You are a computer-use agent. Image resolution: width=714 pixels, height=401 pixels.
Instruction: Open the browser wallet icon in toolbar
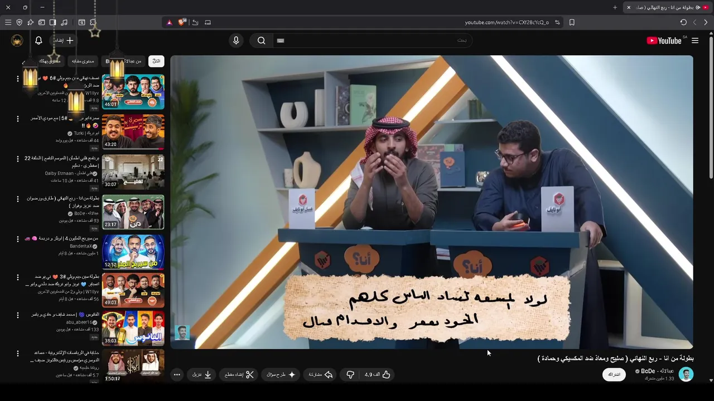[x=41, y=22]
